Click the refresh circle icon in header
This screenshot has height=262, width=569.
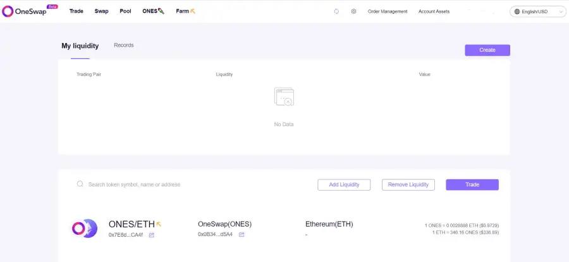pos(336,11)
